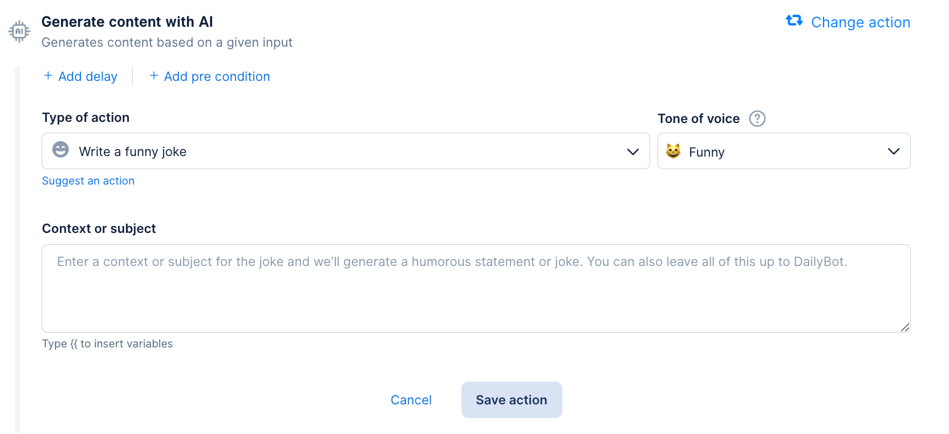Open the 'Write a funny joke' selector
Image resolution: width=949 pixels, height=434 pixels.
(x=342, y=152)
